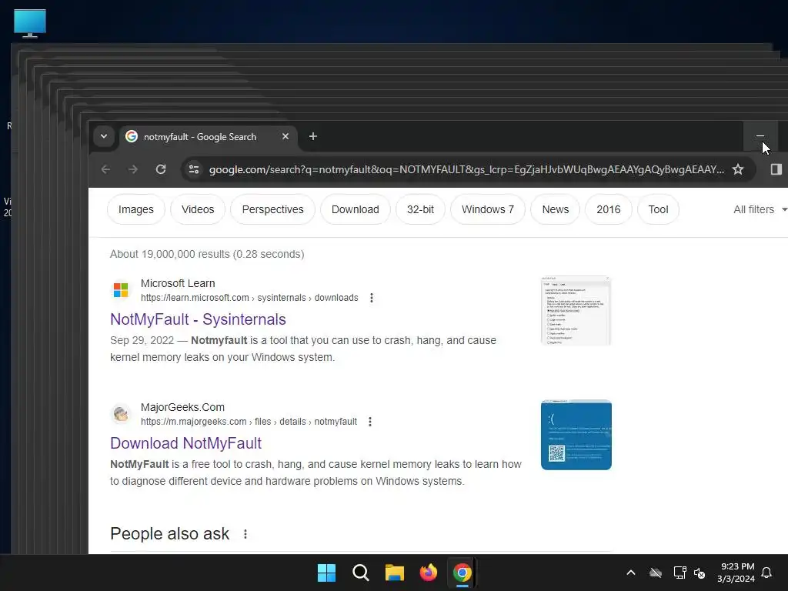Minimize the Chrome window
This screenshot has width=788, height=591.
tap(760, 136)
